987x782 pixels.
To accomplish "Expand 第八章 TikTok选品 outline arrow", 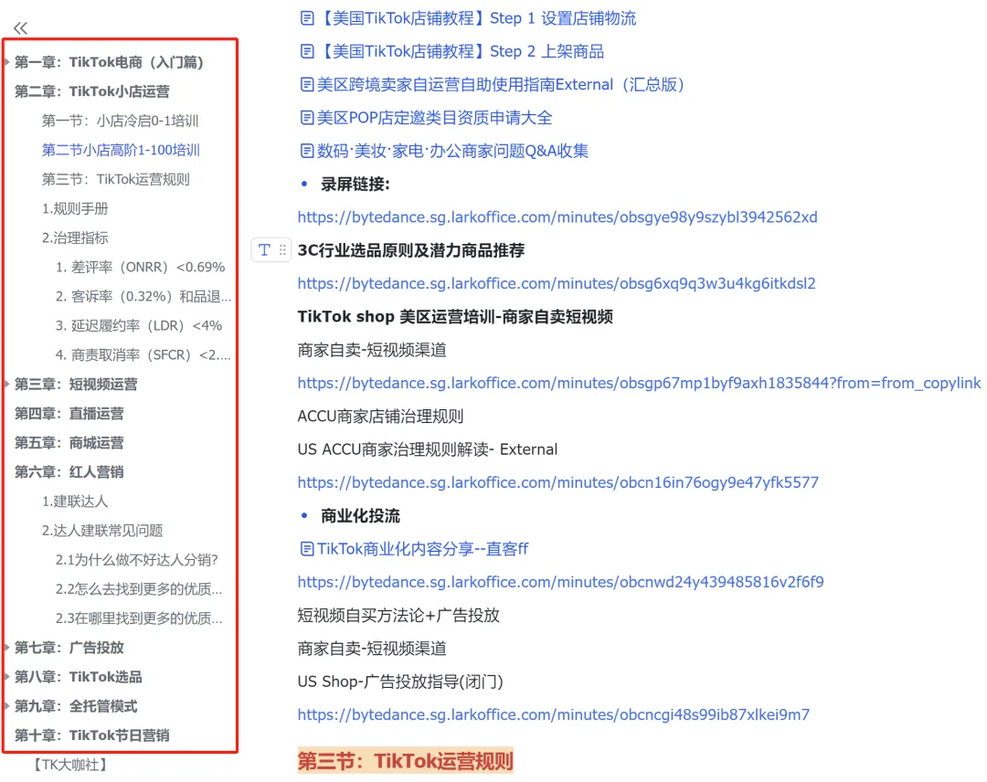I will coord(7,677).
